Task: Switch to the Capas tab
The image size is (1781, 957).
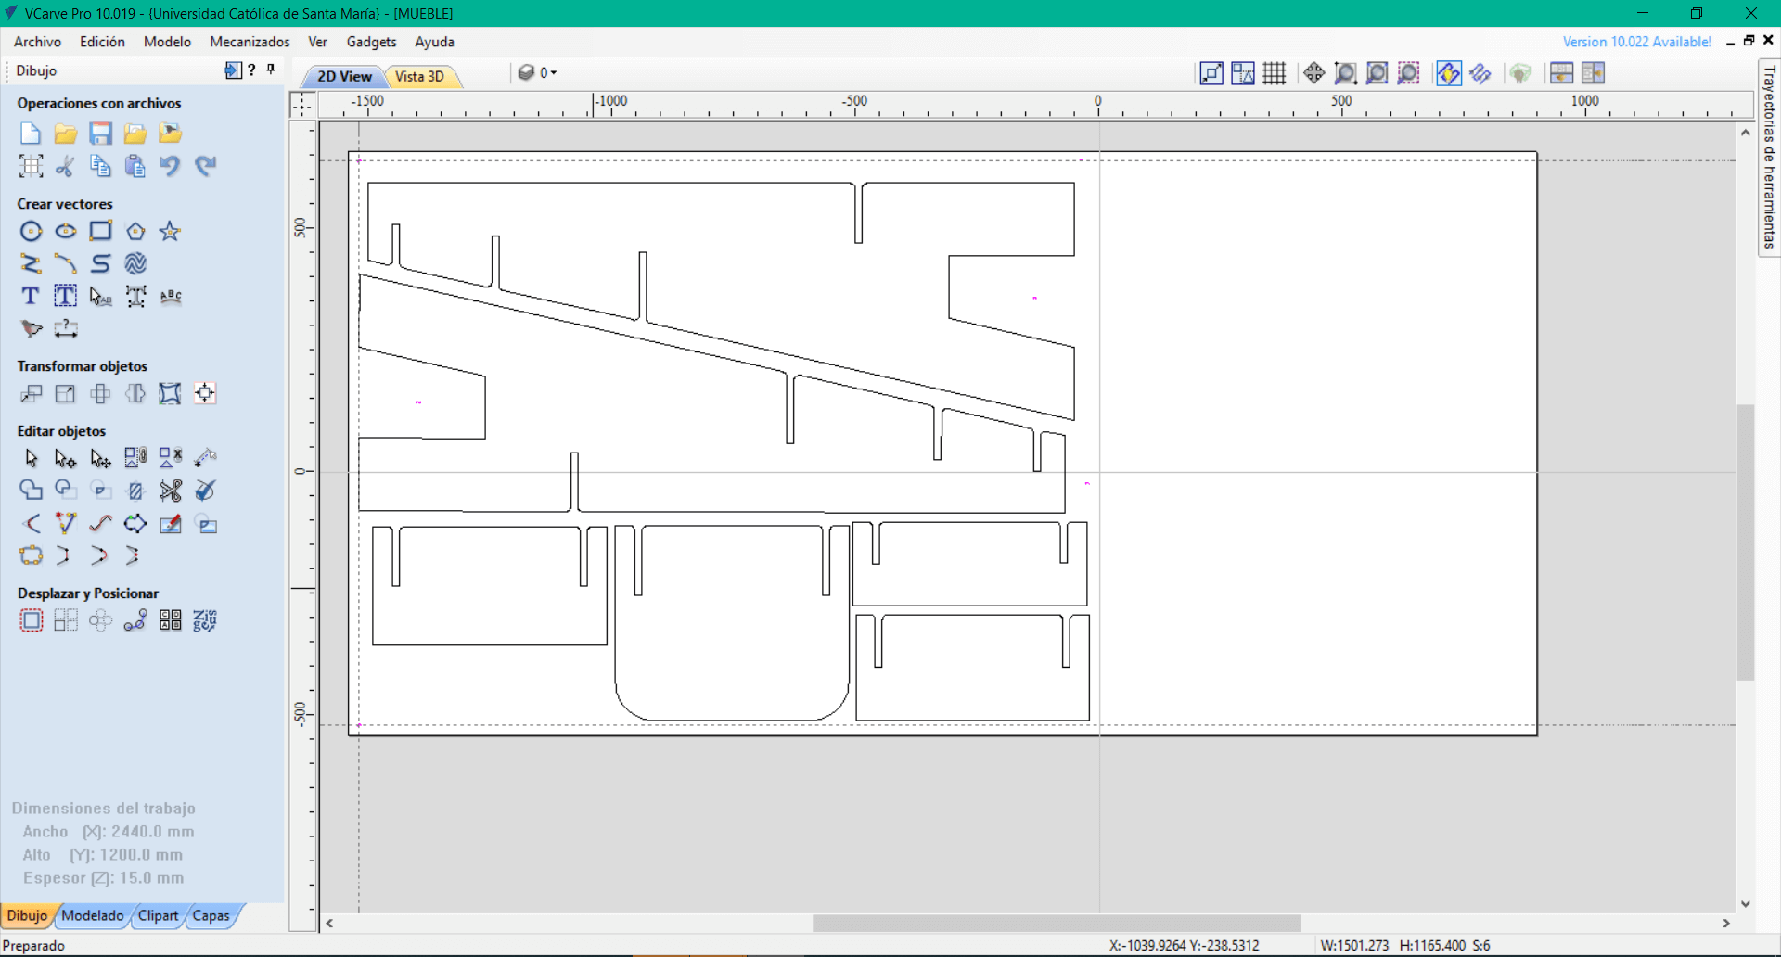Action: 211,916
